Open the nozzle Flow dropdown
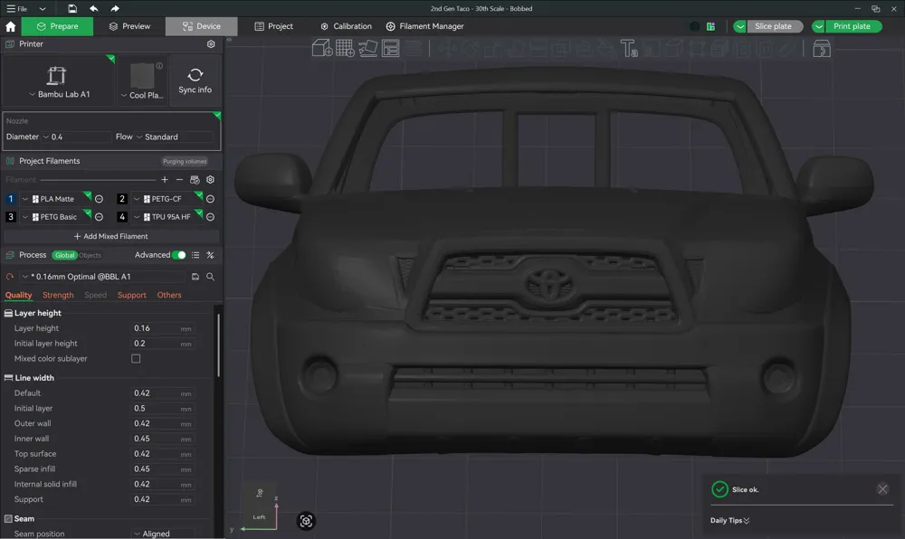 pos(173,137)
